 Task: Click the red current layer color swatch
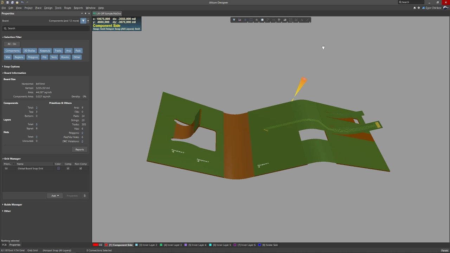[x=96, y=245]
